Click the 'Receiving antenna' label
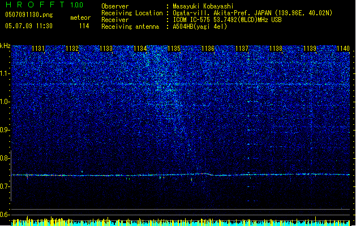 click(130, 27)
